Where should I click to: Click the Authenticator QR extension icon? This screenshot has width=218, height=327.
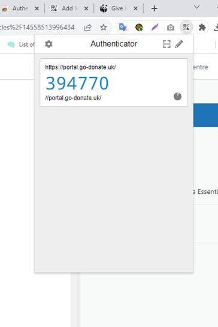tap(186, 28)
